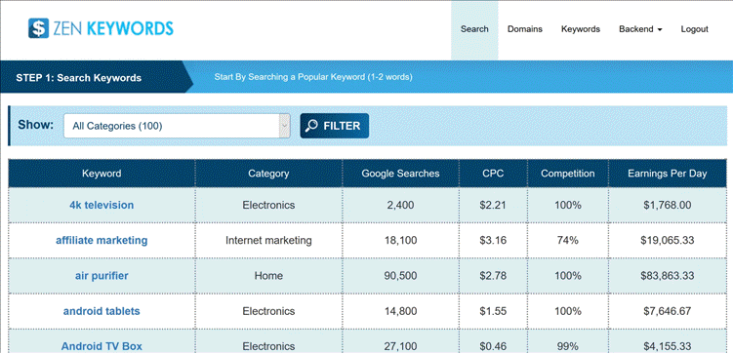
Task: Open the 4k television keyword link
Action: pyautogui.click(x=102, y=205)
